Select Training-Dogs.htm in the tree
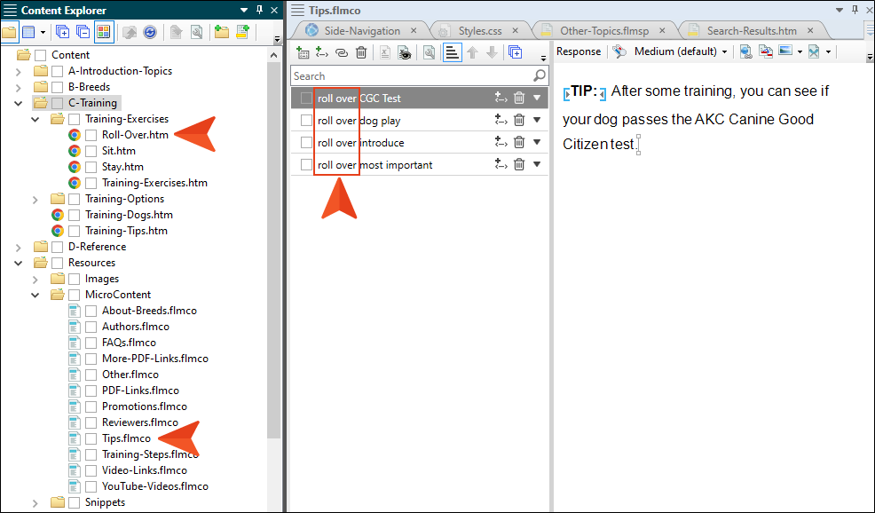The height and width of the screenshot is (513, 875). pyautogui.click(x=129, y=215)
